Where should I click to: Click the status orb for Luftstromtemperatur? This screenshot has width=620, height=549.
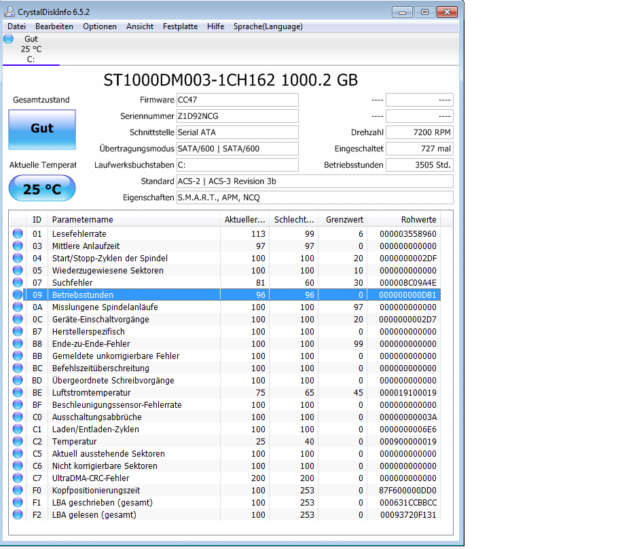click(18, 392)
